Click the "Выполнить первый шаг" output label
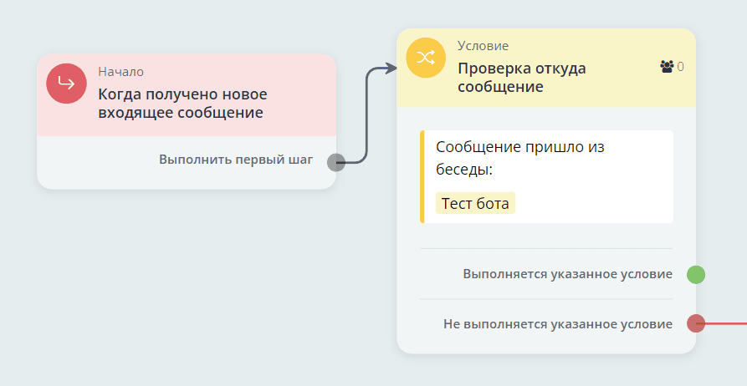The height and width of the screenshot is (386, 747). click(236, 160)
